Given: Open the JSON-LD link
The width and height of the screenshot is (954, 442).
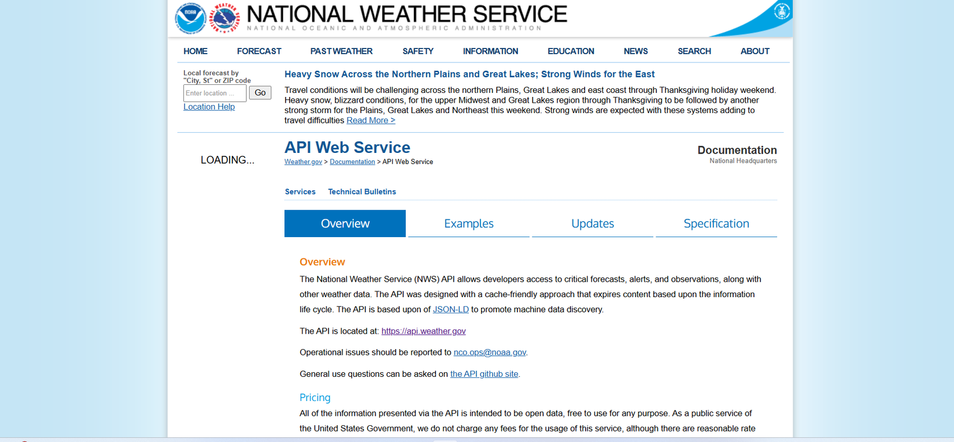Looking at the screenshot, I should pyautogui.click(x=450, y=309).
